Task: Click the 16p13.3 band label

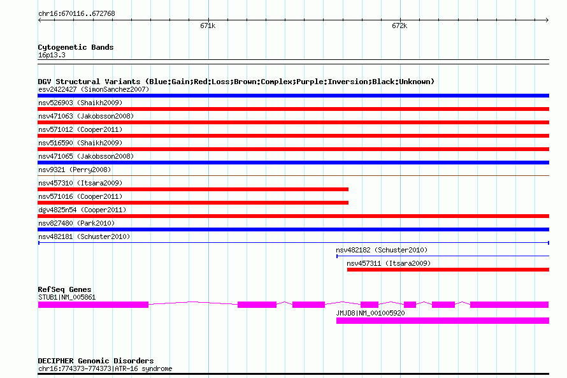Action: (x=52, y=55)
